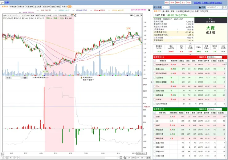
Task: Click the pink circle info icon above the chart
Action: click(132, 10)
